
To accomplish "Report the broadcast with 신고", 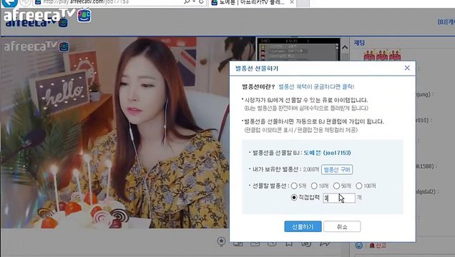I will pyautogui.click(x=378, y=246).
